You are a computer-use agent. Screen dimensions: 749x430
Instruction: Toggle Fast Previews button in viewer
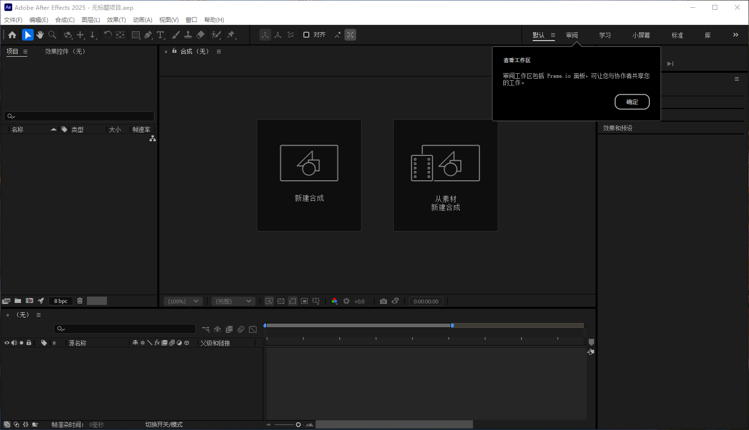(269, 301)
